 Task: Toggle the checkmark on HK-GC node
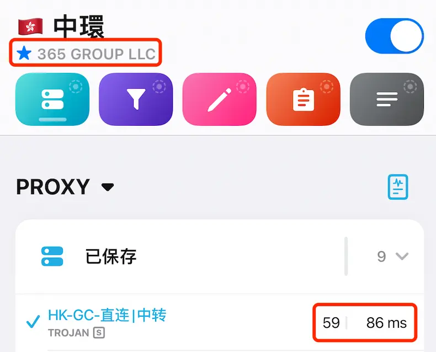coord(33,322)
